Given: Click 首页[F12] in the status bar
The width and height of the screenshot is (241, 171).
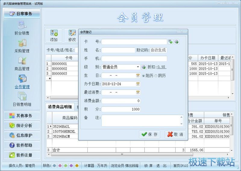Looking at the screenshot, I should (180, 166).
